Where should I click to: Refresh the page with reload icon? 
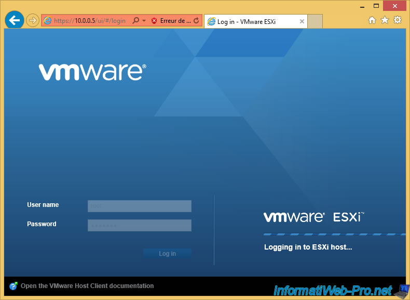tap(196, 20)
